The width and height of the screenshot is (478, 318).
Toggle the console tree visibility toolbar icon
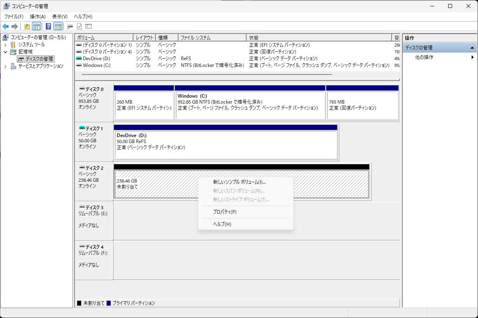tap(36, 26)
